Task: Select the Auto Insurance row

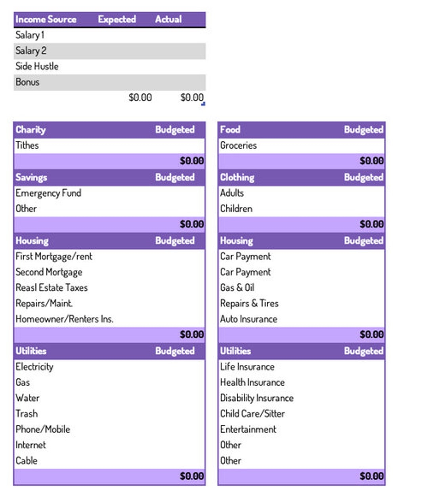Action: pos(249,319)
